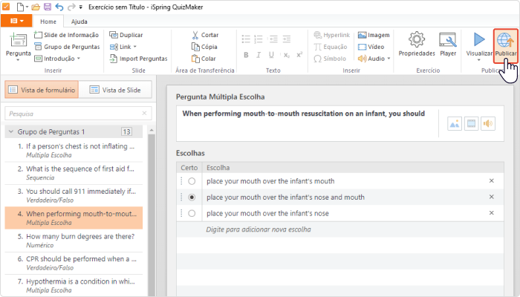Insert a Slide de Informação
Viewport: 520px width, 297px height.
click(x=66, y=35)
